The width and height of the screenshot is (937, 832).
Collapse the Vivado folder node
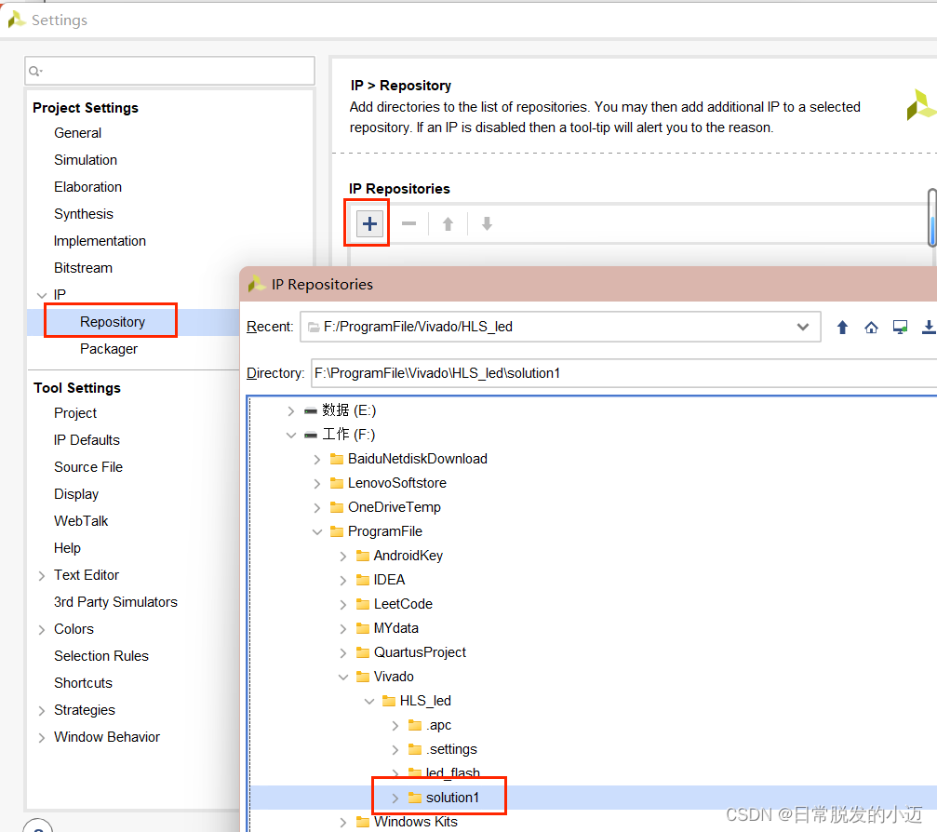[343, 677]
